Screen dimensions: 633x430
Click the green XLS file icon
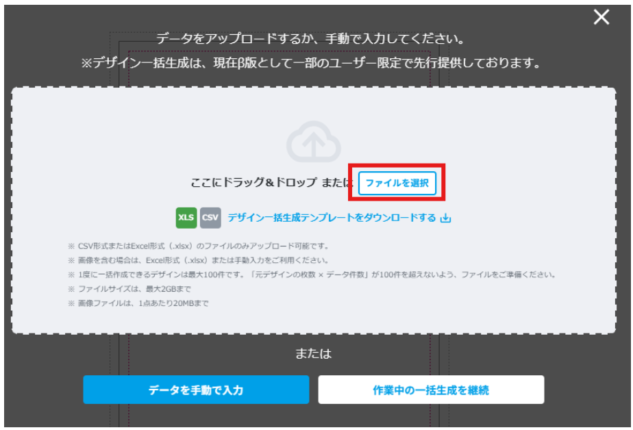click(186, 218)
